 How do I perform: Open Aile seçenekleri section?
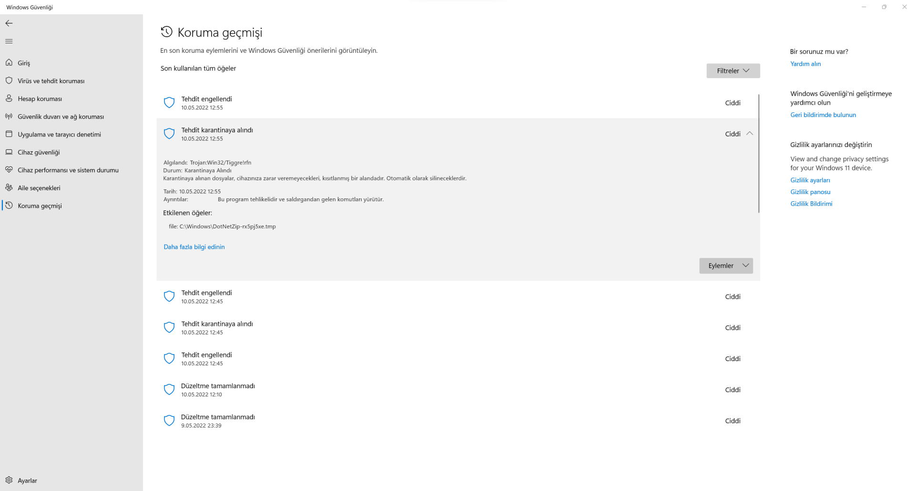click(71, 188)
